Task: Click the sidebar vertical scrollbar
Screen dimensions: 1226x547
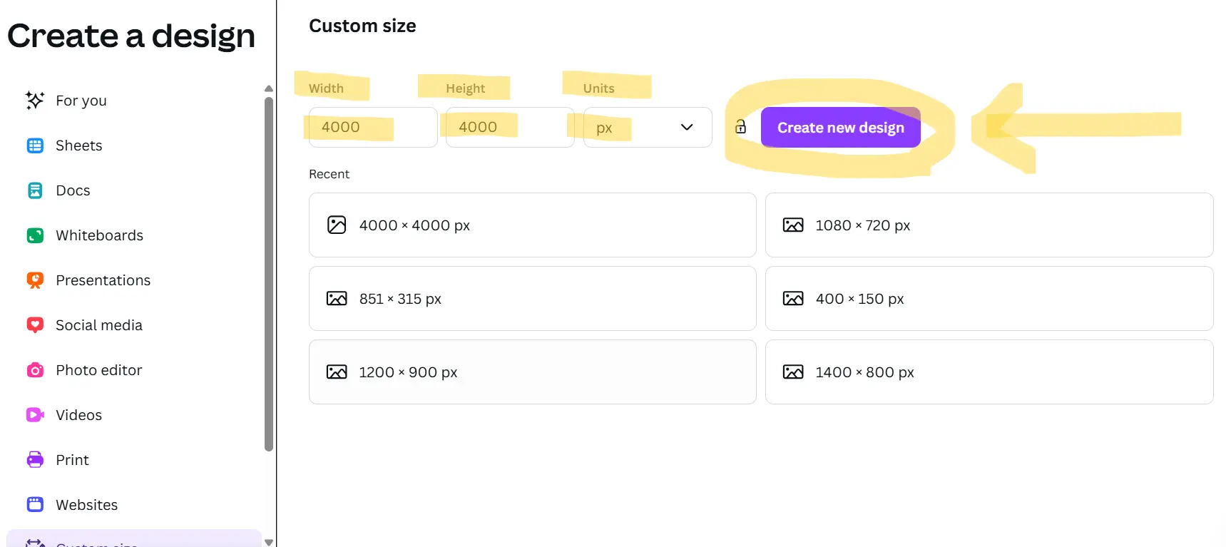Action: click(x=268, y=274)
